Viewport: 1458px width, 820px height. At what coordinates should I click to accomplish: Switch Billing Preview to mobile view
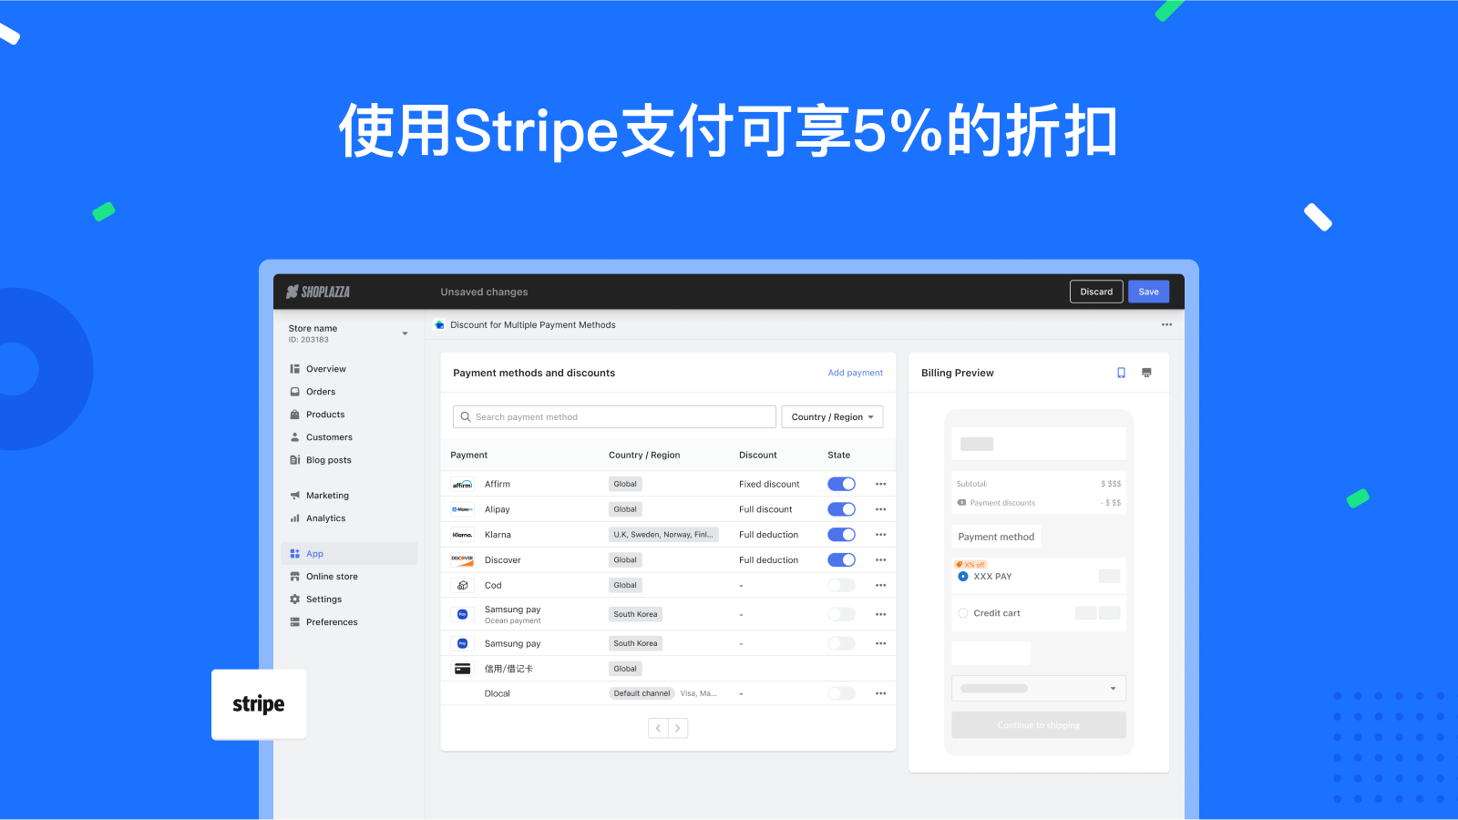coord(1121,373)
